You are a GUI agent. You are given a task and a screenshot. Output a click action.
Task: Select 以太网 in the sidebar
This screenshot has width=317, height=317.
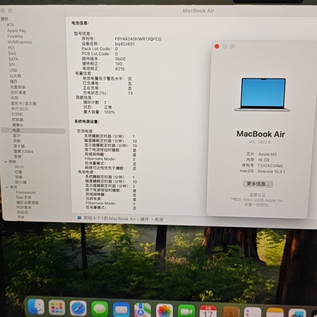click(15, 76)
